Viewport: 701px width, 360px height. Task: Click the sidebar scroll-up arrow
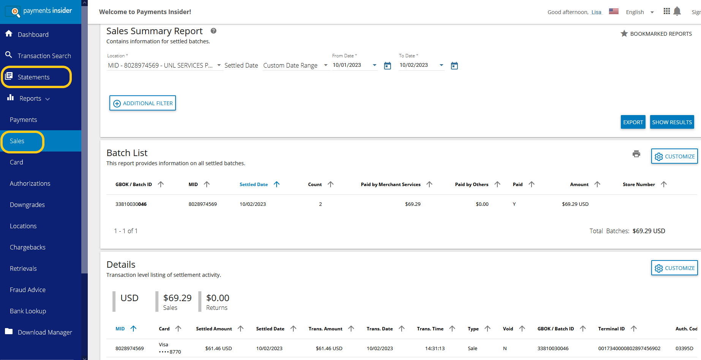84,3
